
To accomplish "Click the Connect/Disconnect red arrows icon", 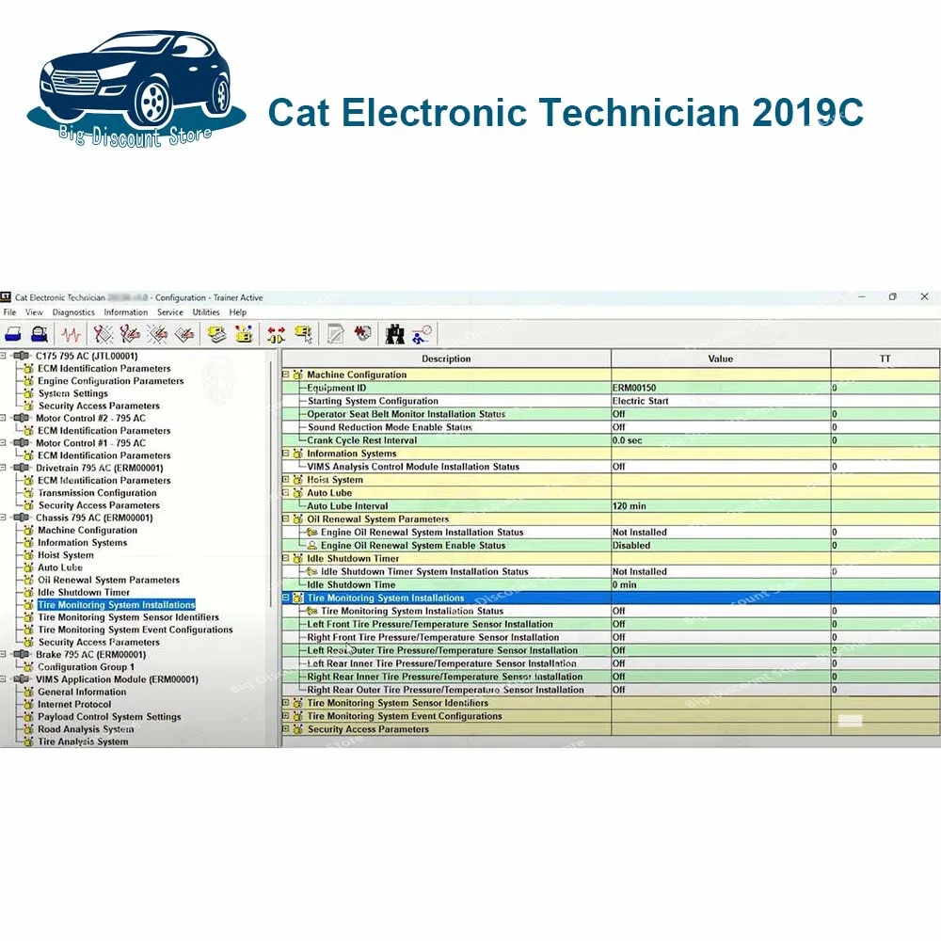I will [276, 334].
